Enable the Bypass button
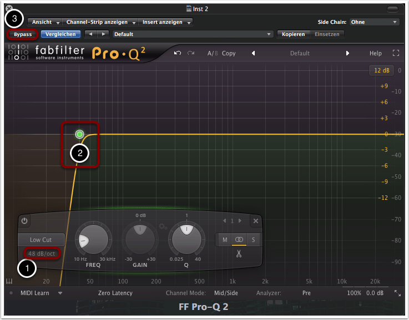The height and width of the screenshot is (320, 409). pos(23,34)
